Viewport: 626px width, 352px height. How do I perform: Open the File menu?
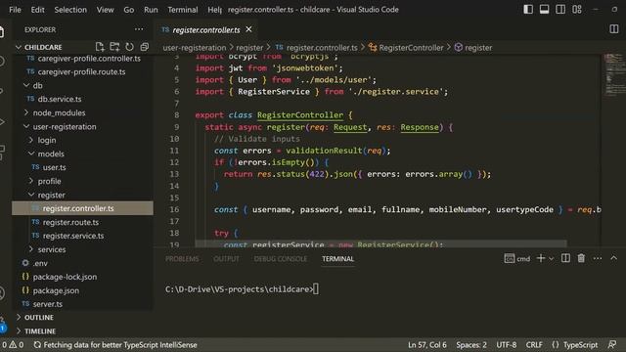[15, 10]
